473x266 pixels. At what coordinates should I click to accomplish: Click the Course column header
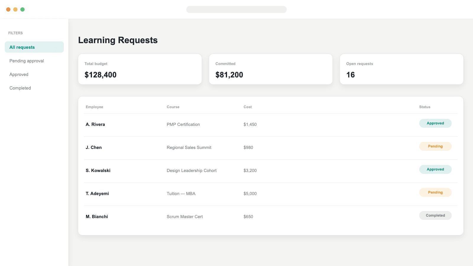click(x=173, y=107)
